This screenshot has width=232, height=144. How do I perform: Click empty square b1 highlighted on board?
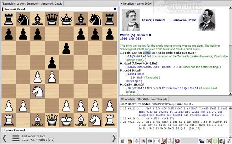point(23,120)
